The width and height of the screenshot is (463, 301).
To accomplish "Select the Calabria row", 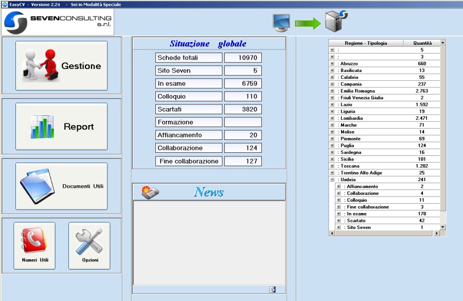I will (x=384, y=77).
